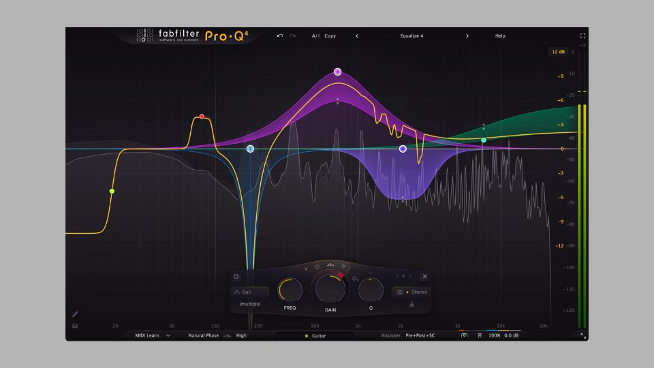The height and width of the screenshot is (368, 654).
Task: Select the pencil EQ sketch icon
Action: coord(75,314)
